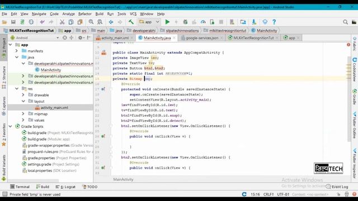Open the Refactor menu
This screenshot has height=201, width=358.
84,14
